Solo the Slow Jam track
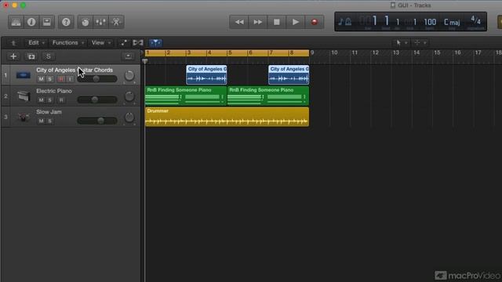 coord(50,121)
